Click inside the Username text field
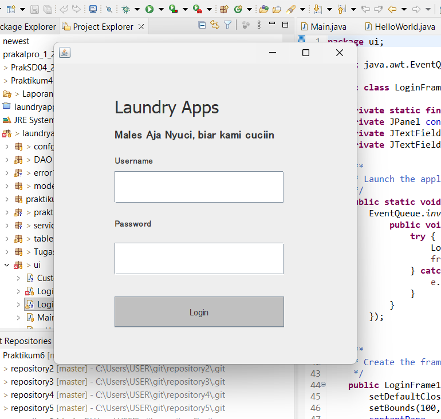 pyautogui.click(x=199, y=187)
